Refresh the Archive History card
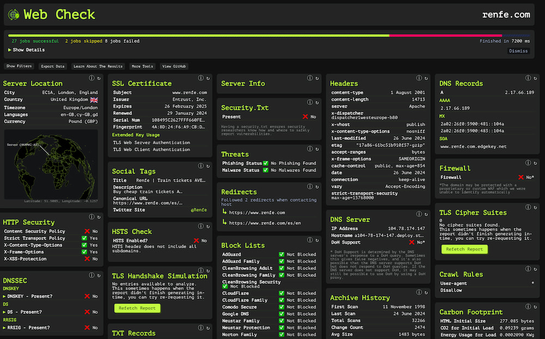 click(427, 293)
